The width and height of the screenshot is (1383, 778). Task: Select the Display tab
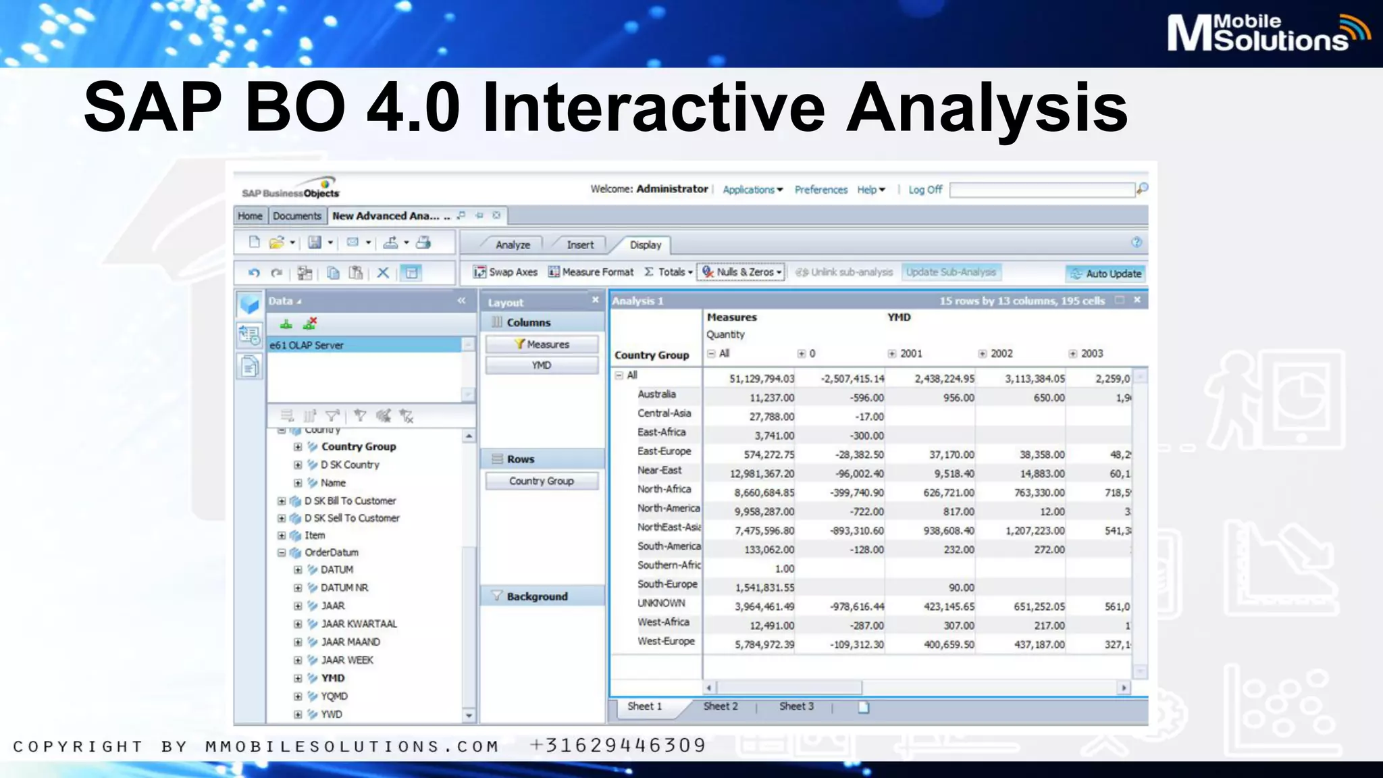click(x=646, y=245)
